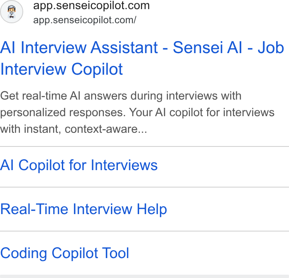Viewport: 289px width, 278px height.
Task: Click the "personalized responses" snippet line
Action: [137, 112]
